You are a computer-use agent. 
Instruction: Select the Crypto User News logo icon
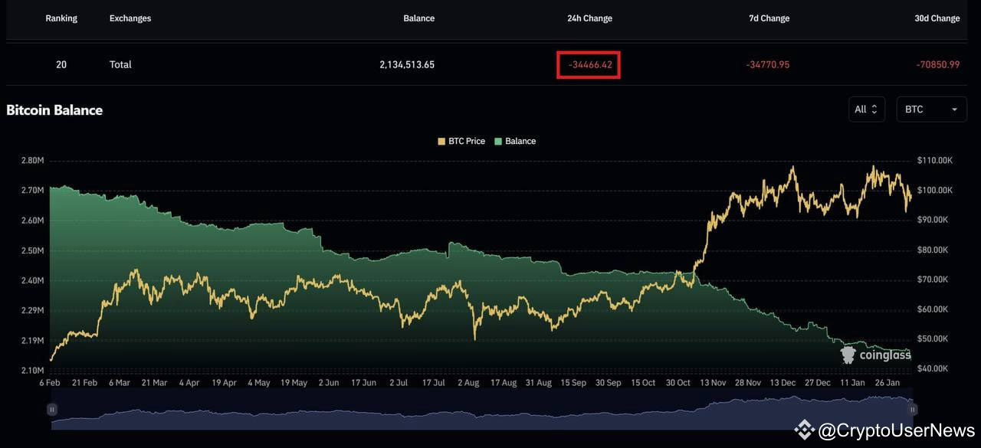[803, 430]
